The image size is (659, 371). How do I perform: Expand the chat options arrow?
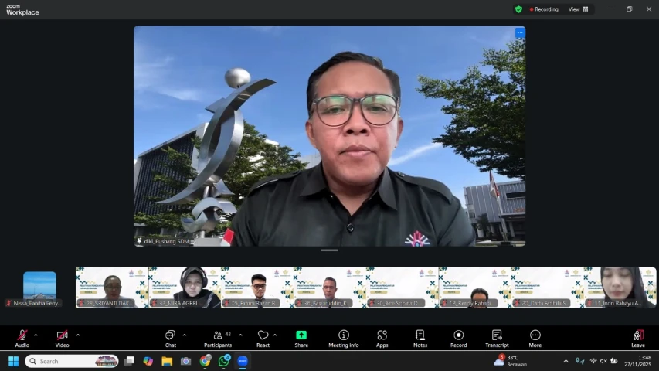click(x=185, y=335)
